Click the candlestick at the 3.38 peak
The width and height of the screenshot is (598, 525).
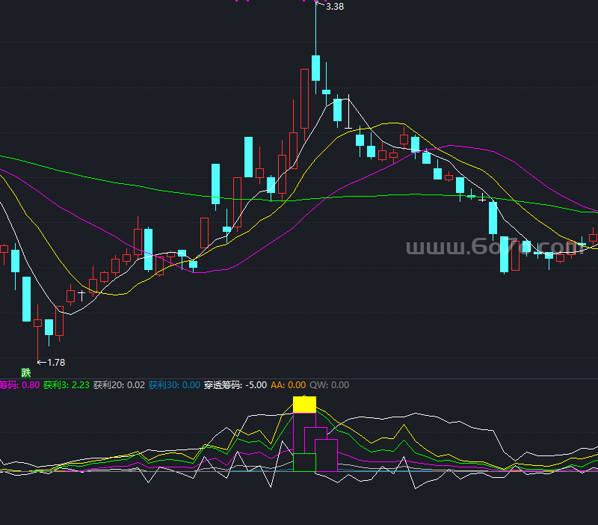(315, 68)
